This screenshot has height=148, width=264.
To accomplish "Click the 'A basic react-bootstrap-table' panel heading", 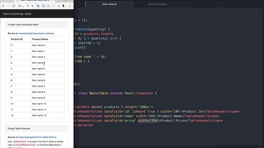I will (x=37, y=25).
